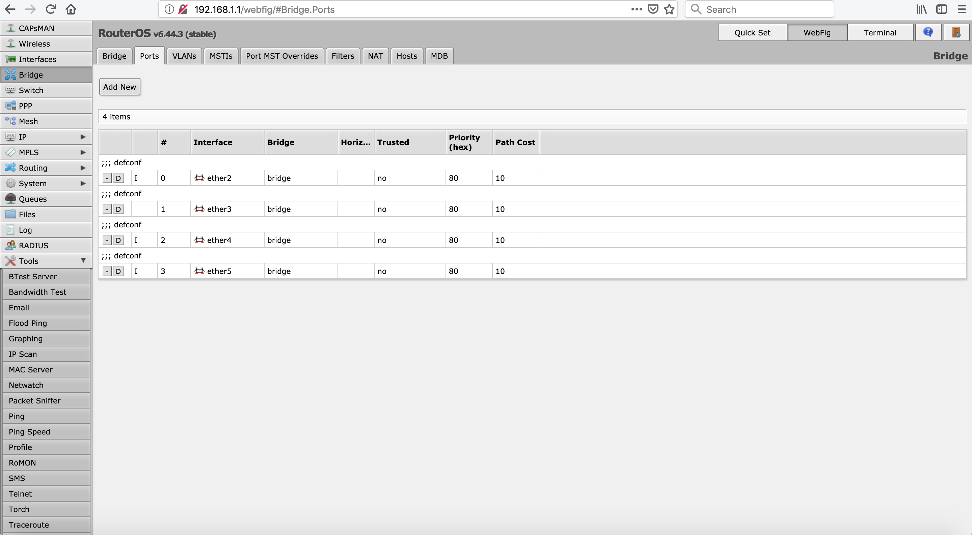Collapse the Tools submenu

tap(83, 260)
